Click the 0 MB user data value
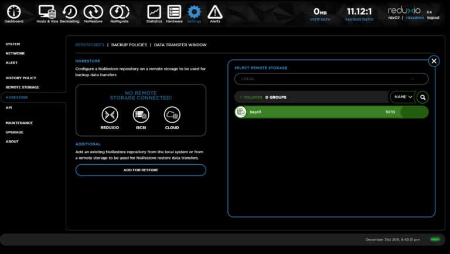The image size is (450, 254). (x=320, y=12)
